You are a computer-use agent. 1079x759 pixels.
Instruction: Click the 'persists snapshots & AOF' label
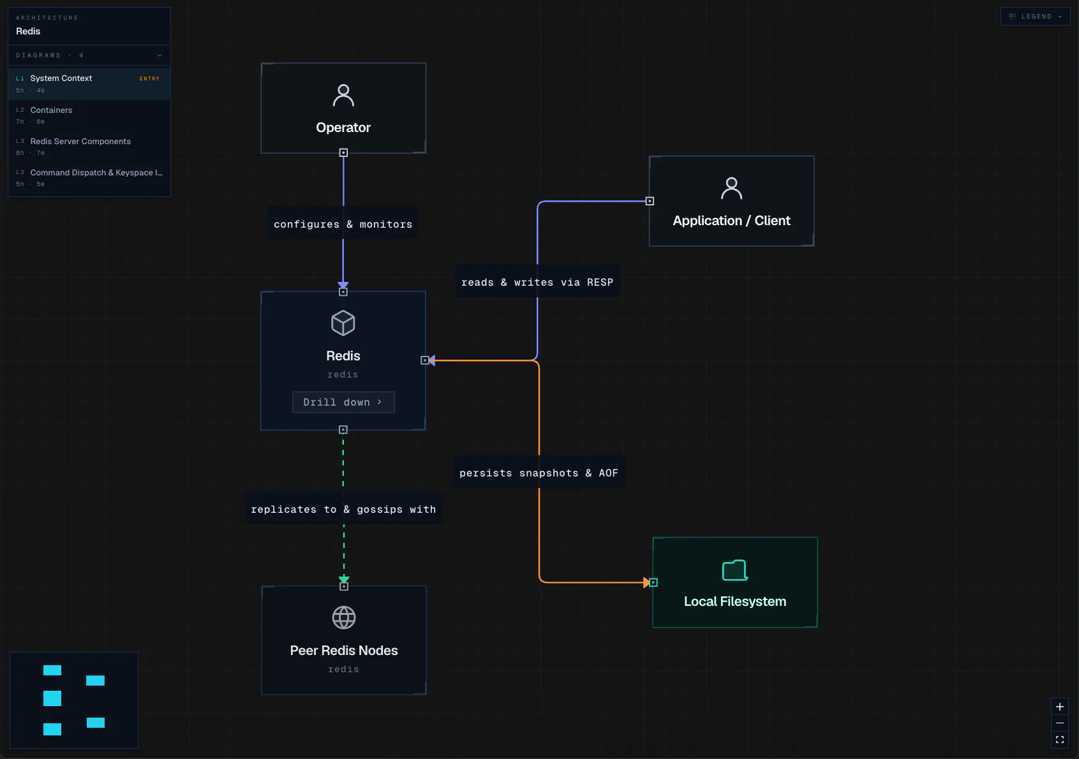tap(539, 473)
